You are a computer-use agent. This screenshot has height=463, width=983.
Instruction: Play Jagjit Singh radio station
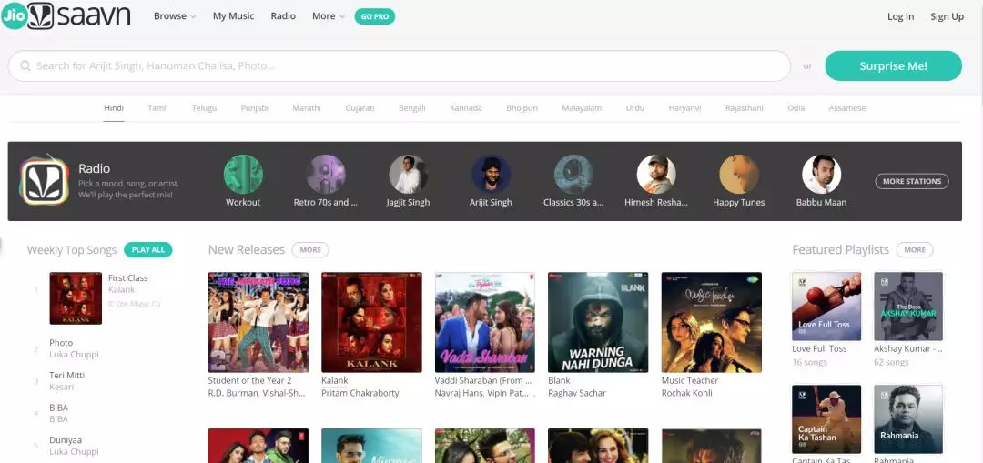click(408, 174)
